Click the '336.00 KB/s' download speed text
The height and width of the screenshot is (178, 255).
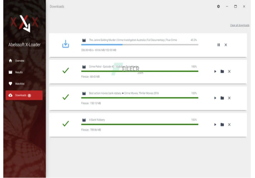point(87,50)
